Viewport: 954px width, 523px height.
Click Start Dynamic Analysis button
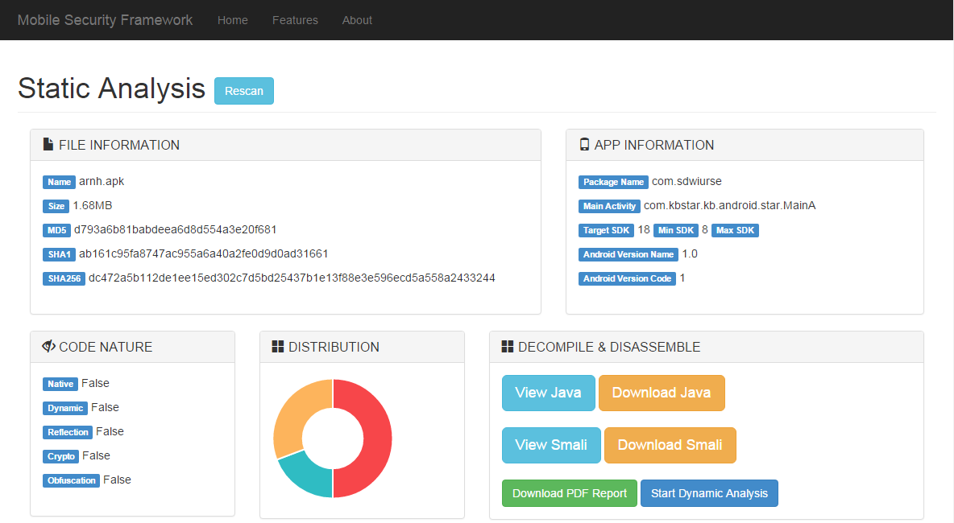pyautogui.click(x=709, y=493)
